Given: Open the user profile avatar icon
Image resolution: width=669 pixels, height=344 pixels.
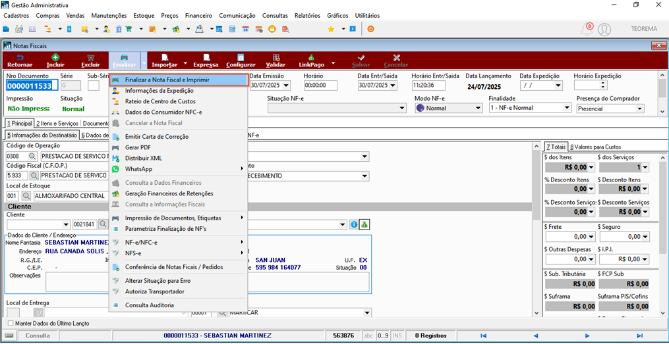Looking at the screenshot, I should (x=604, y=29).
